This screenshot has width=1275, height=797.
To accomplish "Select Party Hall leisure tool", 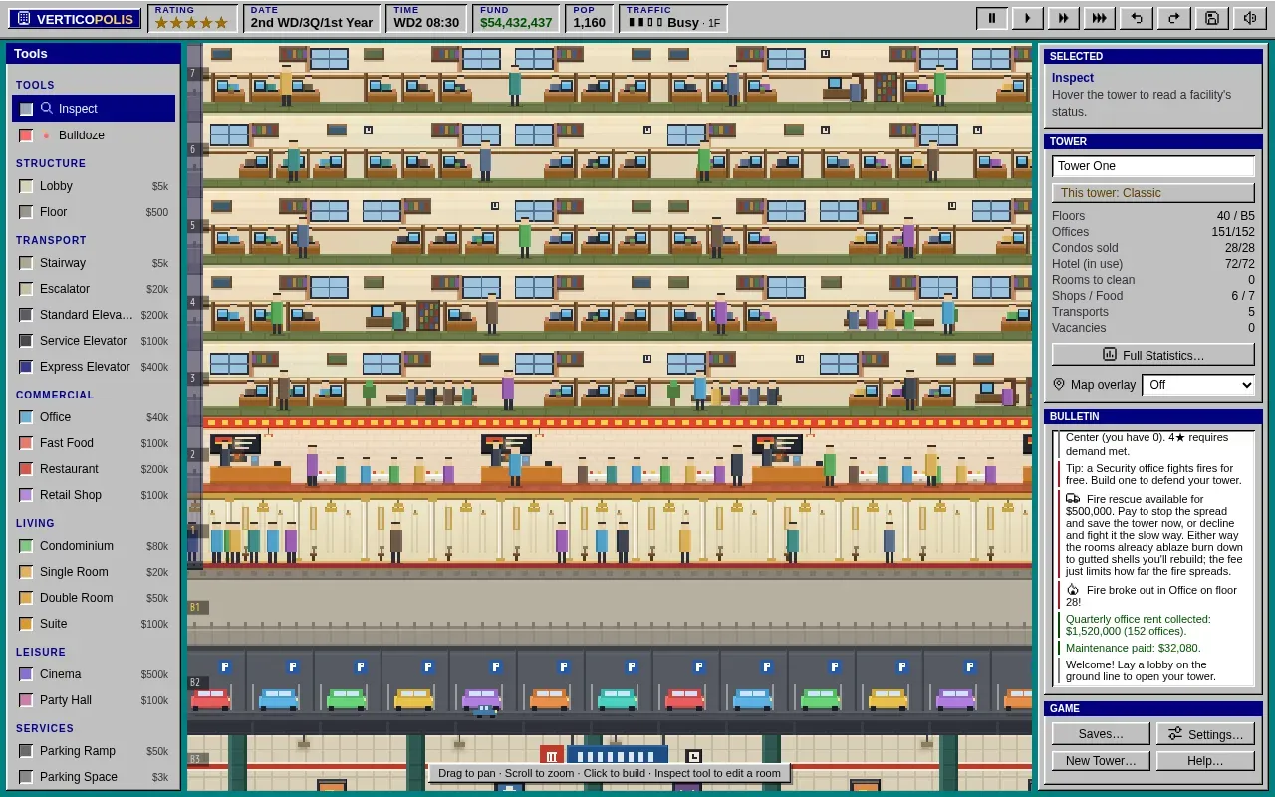I will click(94, 700).
